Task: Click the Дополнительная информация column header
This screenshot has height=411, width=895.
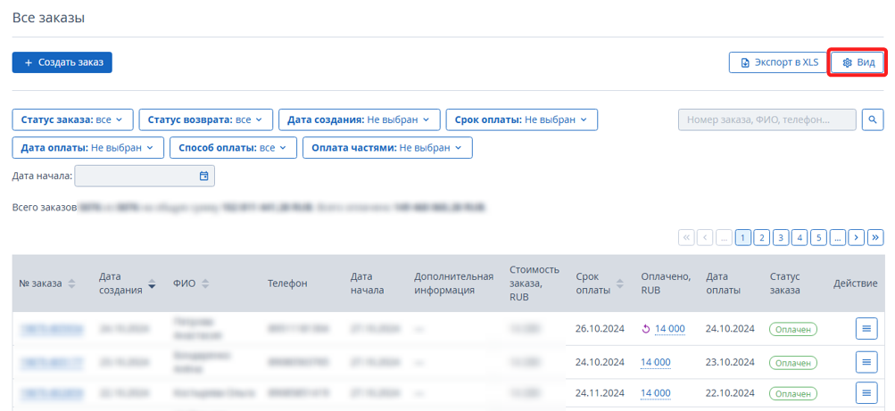Action: pos(454,284)
